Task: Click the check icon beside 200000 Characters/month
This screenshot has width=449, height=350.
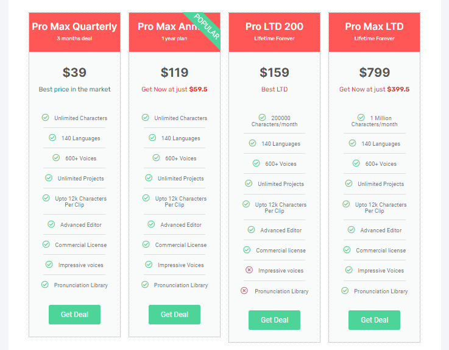Action: pos(262,117)
